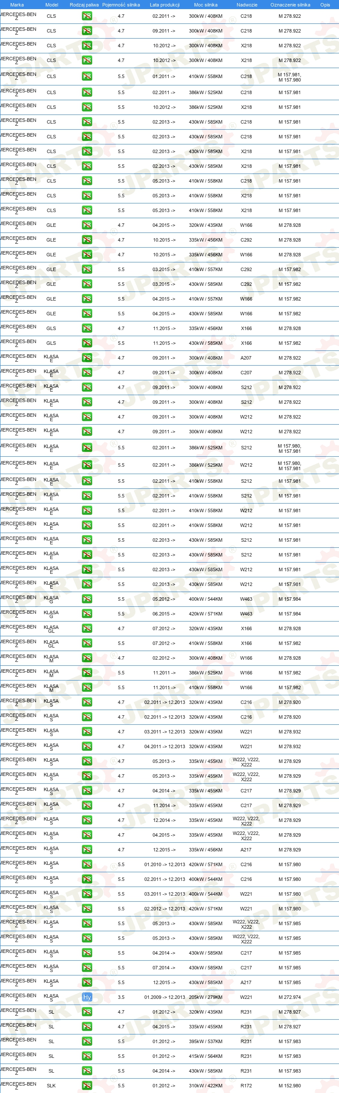Image resolution: width=339 pixels, height=1093 pixels.
Task: Click production years 01.2009 -> 12.2013
Action: (x=165, y=997)
